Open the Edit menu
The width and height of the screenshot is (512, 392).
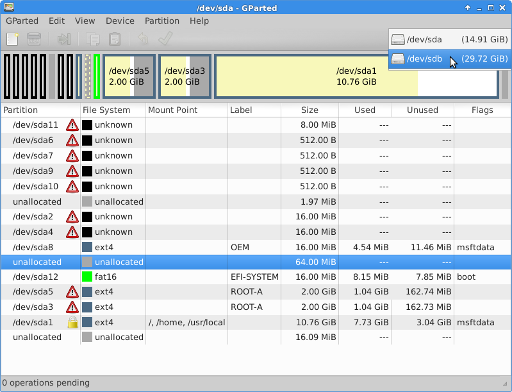pos(56,21)
